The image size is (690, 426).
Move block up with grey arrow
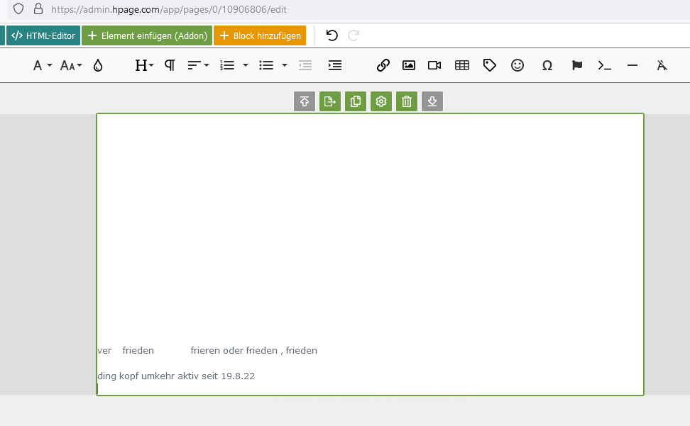pos(305,101)
